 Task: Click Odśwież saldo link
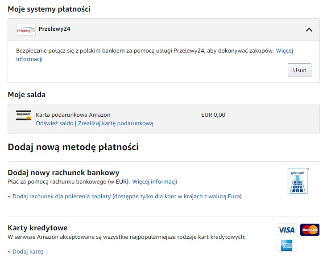pos(54,123)
